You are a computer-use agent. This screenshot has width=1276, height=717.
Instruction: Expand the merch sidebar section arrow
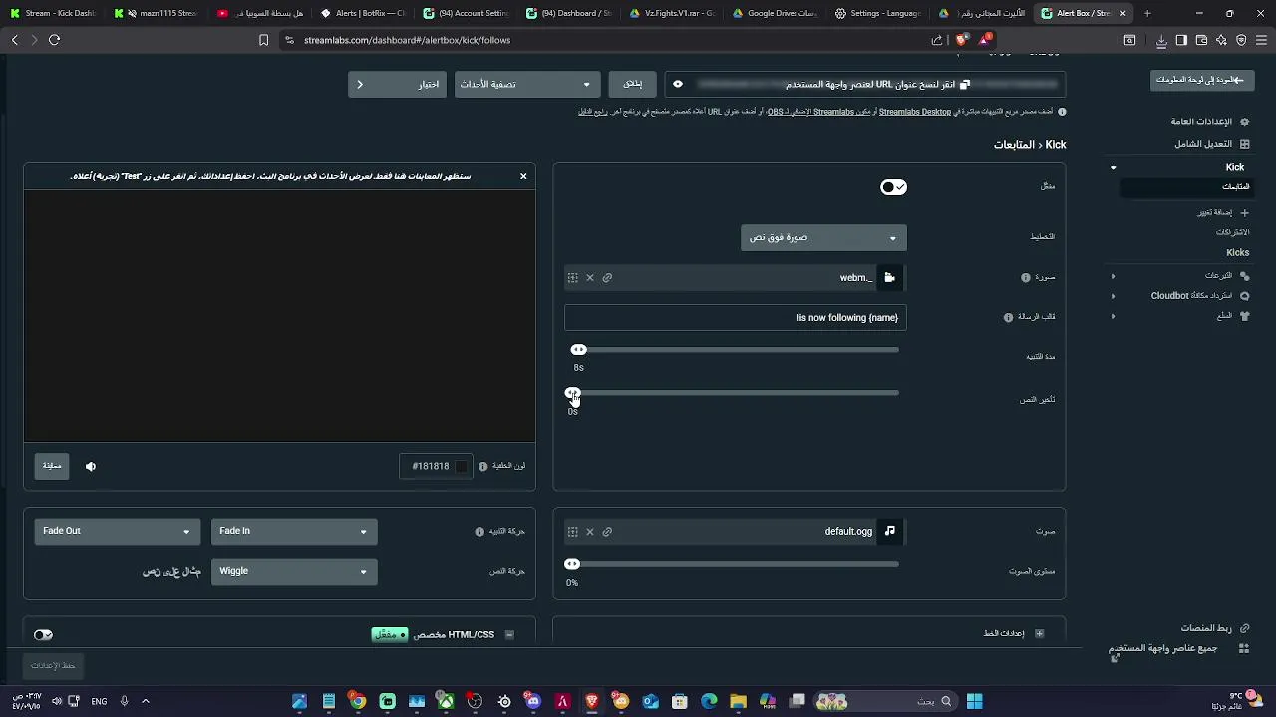(x=1113, y=316)
